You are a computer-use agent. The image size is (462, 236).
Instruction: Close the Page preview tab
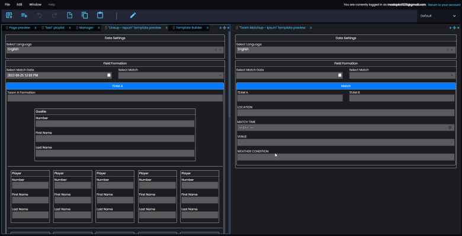(x=36, y=28)
